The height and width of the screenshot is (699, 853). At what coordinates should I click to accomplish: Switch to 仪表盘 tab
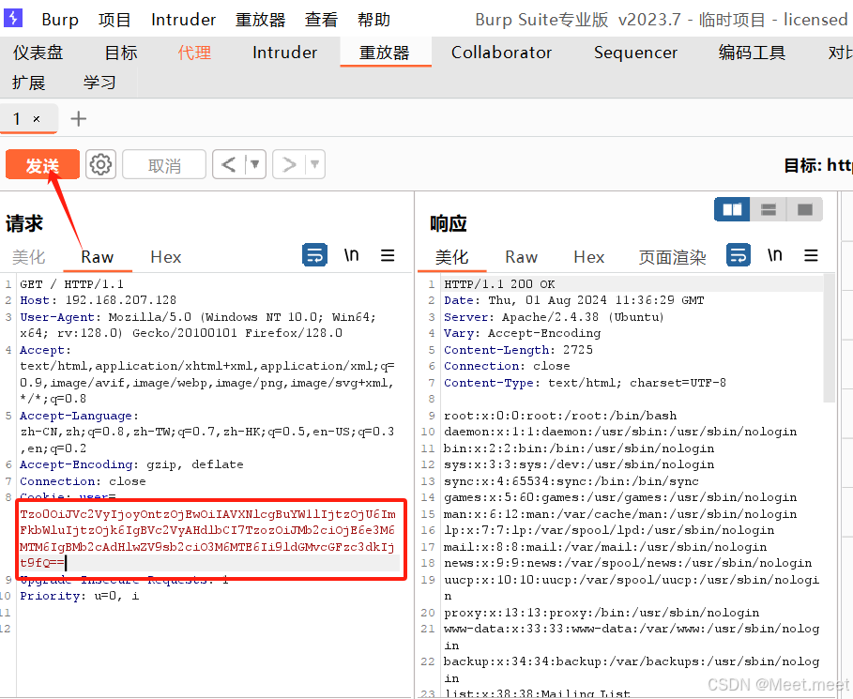coord(38,53)
